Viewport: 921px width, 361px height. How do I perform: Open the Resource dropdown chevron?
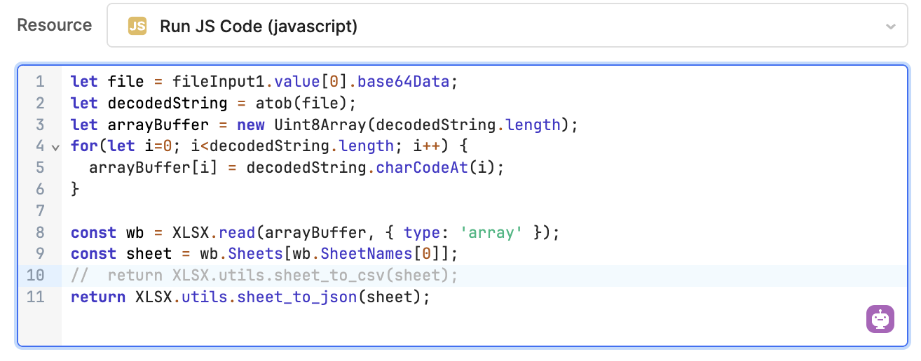click(890, 27)
